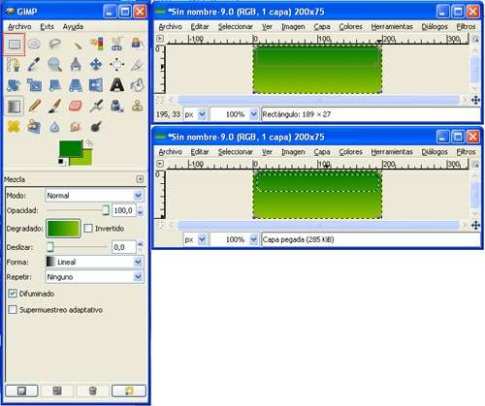The width and height of the screenshot is (485, 406).
Task: Select the Heal bandage tool
Action: (x=14, y=127)
